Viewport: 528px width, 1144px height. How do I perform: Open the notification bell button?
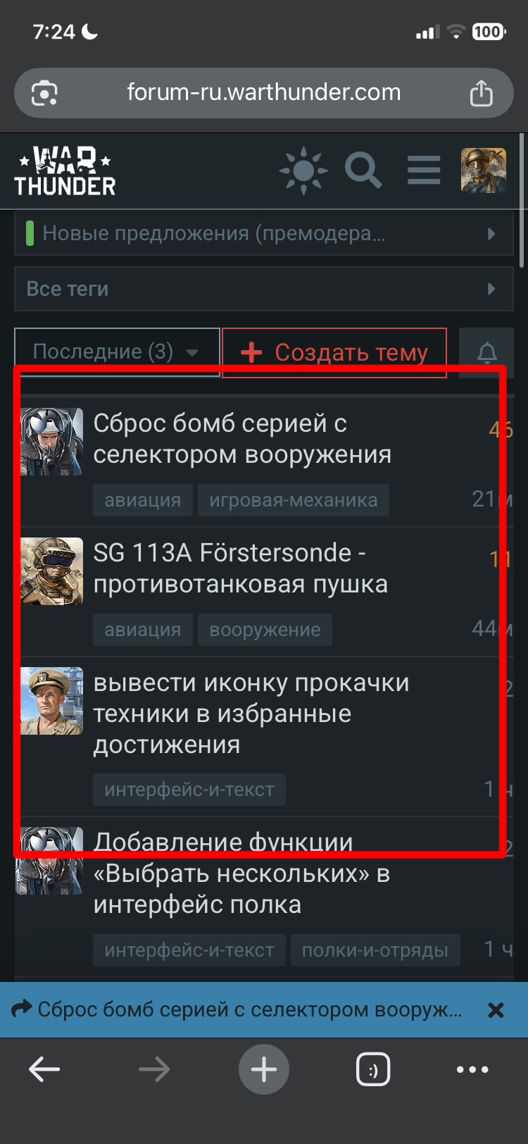(x=486, y=352)
